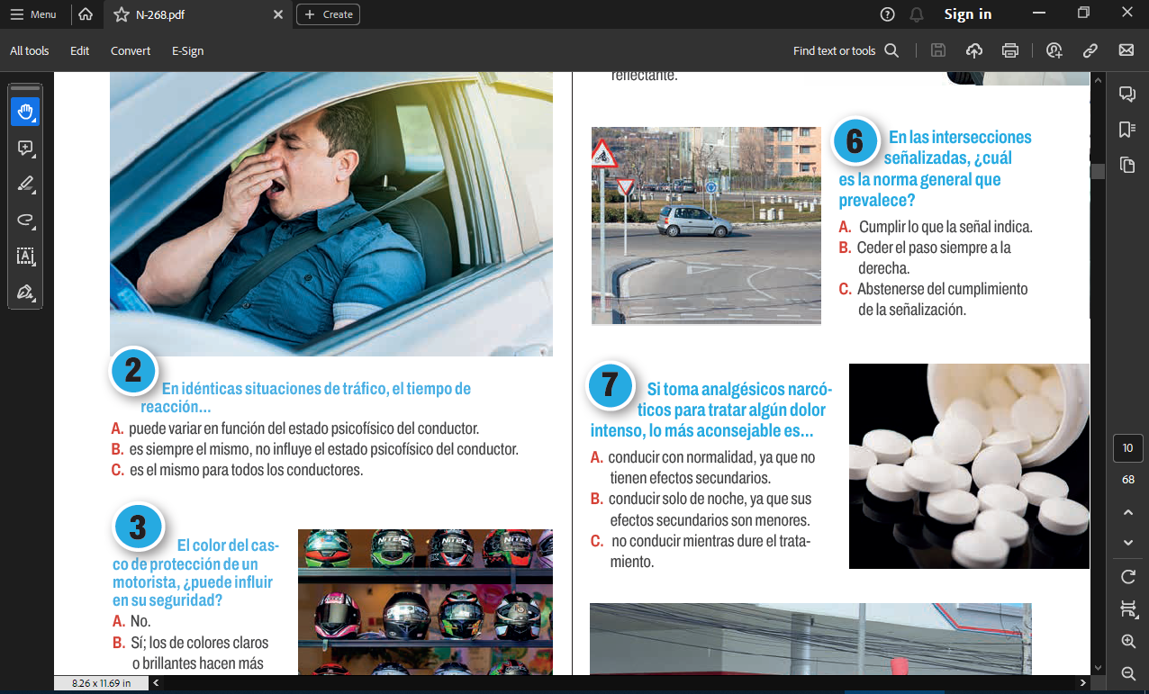
Task: Click the Sign in link
Action: (968, 14)
